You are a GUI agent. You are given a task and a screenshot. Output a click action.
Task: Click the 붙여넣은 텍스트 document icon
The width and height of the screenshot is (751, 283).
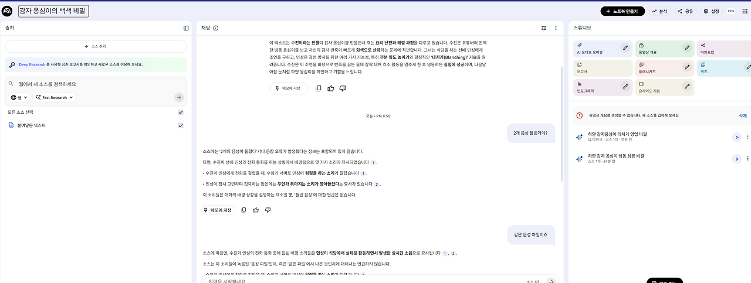coord(11,125)
